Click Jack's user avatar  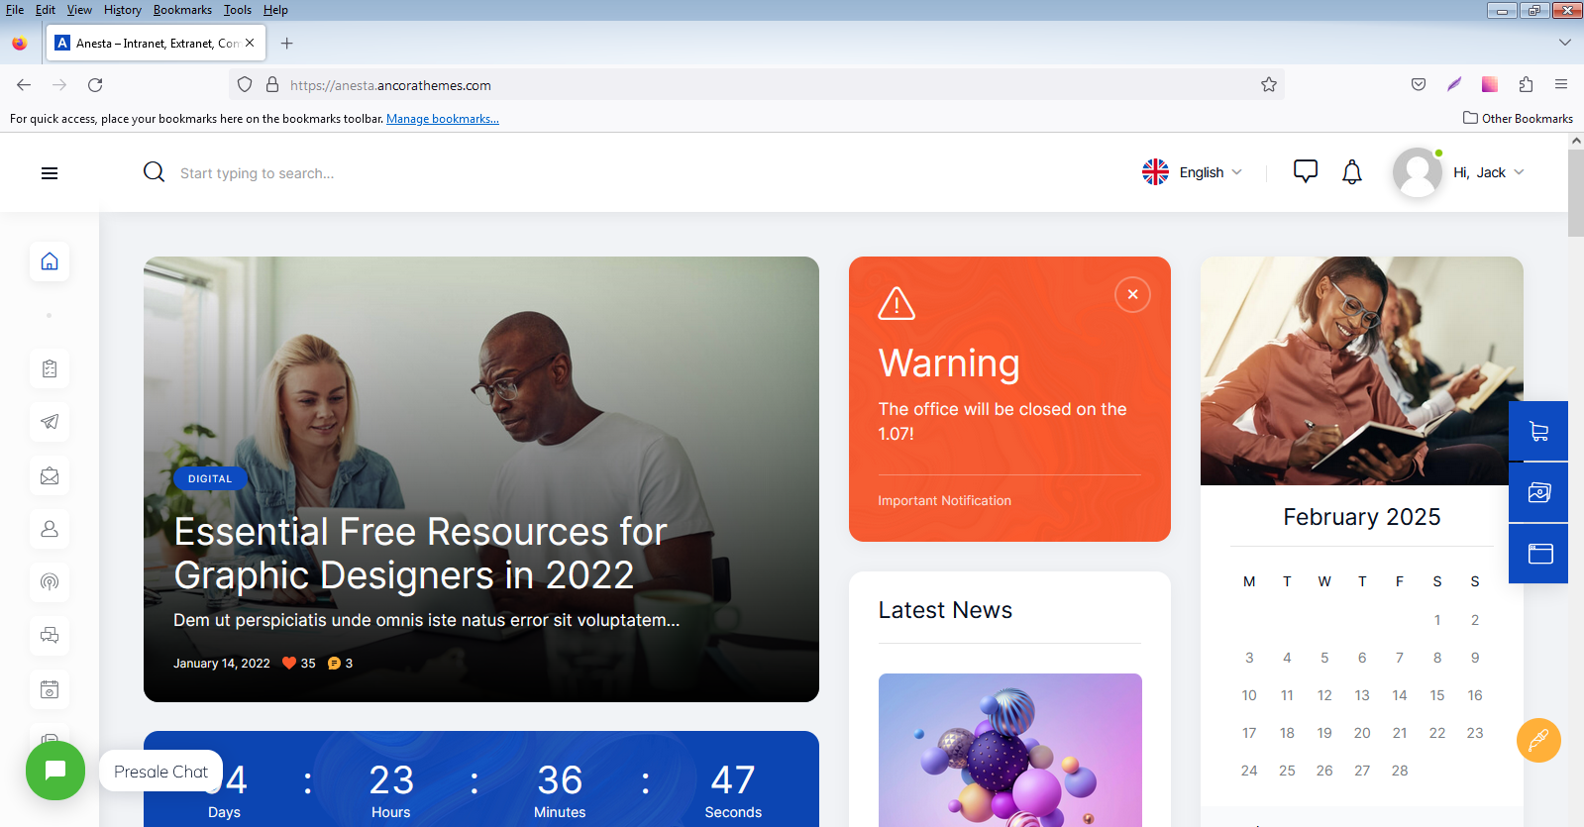tap(1418, 172)
